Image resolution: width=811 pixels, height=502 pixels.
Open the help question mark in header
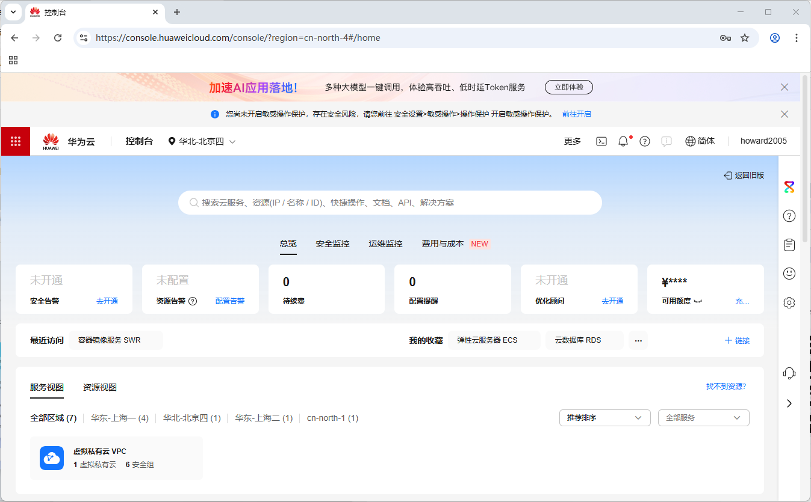point(645,141)
